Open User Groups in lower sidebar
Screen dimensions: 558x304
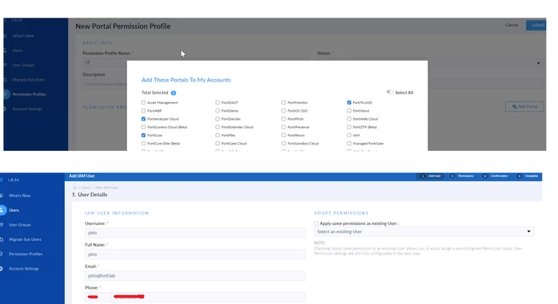[20, 225]
